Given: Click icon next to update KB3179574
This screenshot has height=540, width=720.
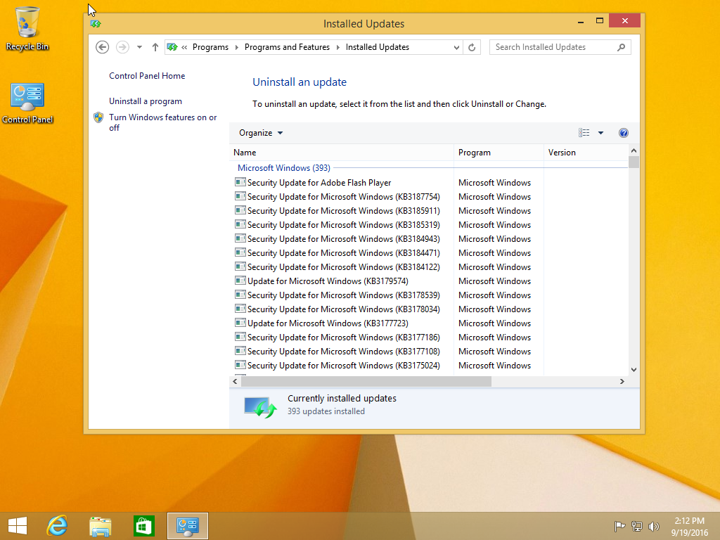Looking at the screenshot, I should point(240,281).
